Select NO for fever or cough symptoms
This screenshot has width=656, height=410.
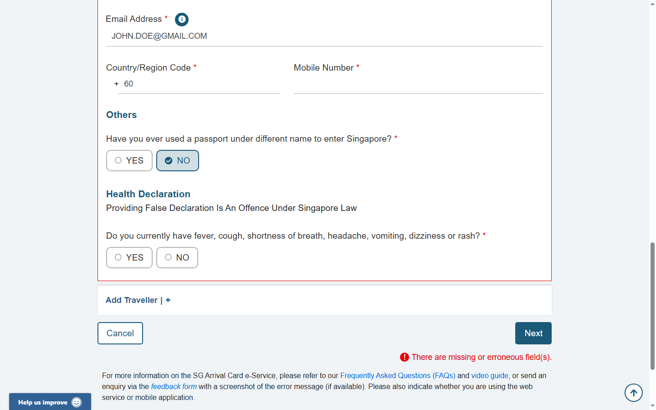pos(177,258)
